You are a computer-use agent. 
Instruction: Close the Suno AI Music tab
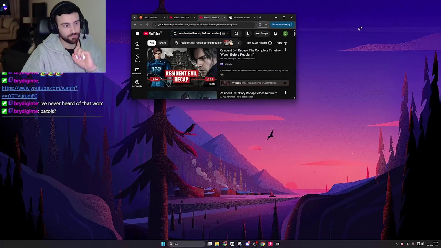[x=164, y=17]
